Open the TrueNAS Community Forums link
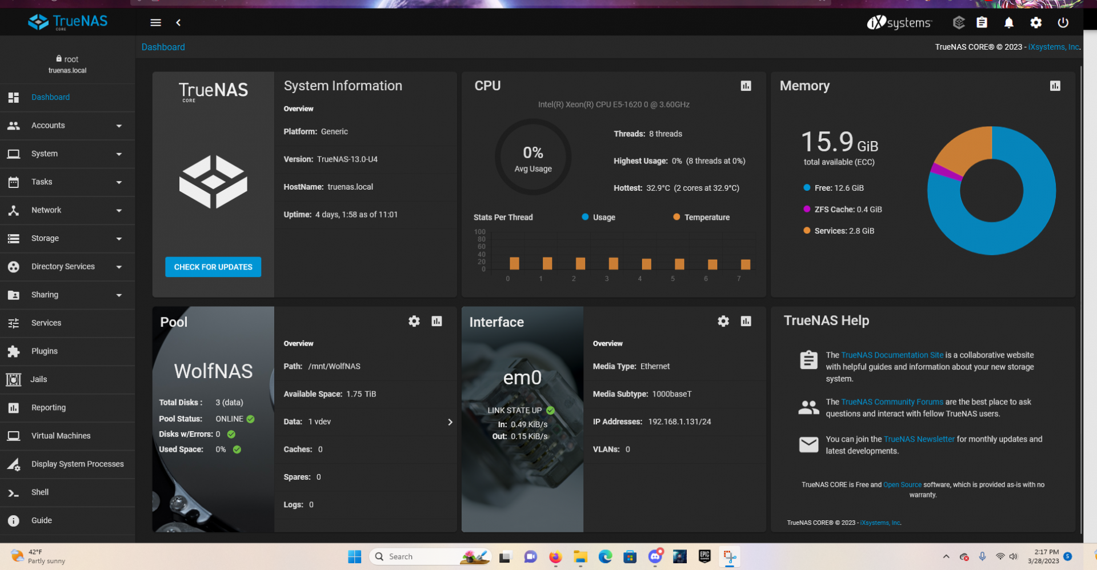The width and height of the screenshot is (1097, 570). coord(892,402)
